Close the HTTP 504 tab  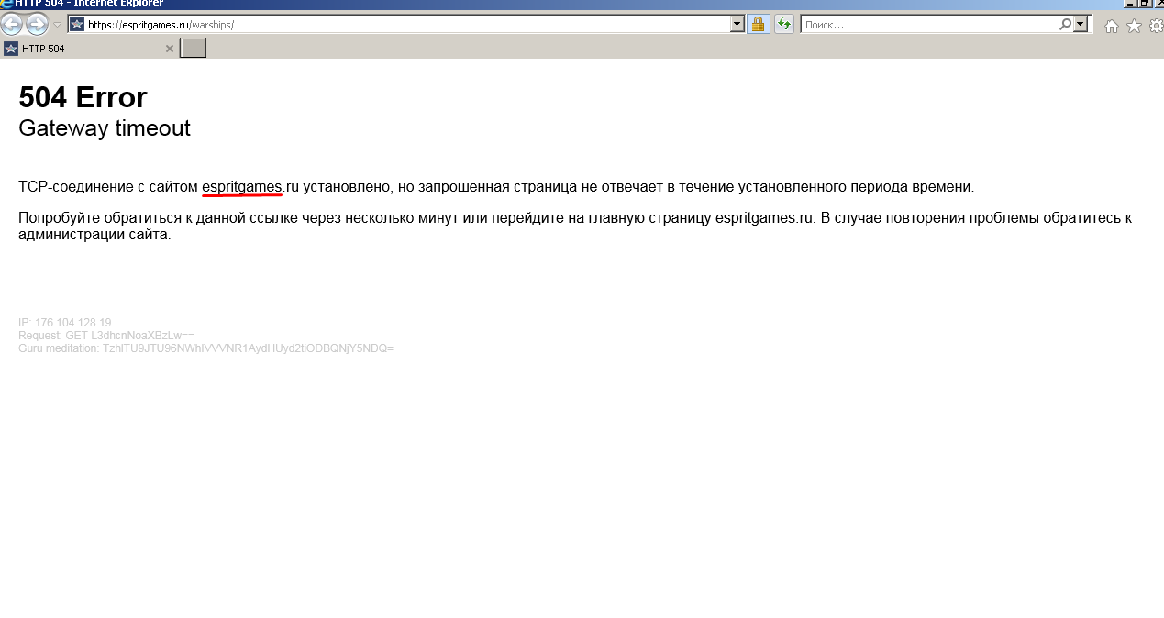tap(169, 49)
